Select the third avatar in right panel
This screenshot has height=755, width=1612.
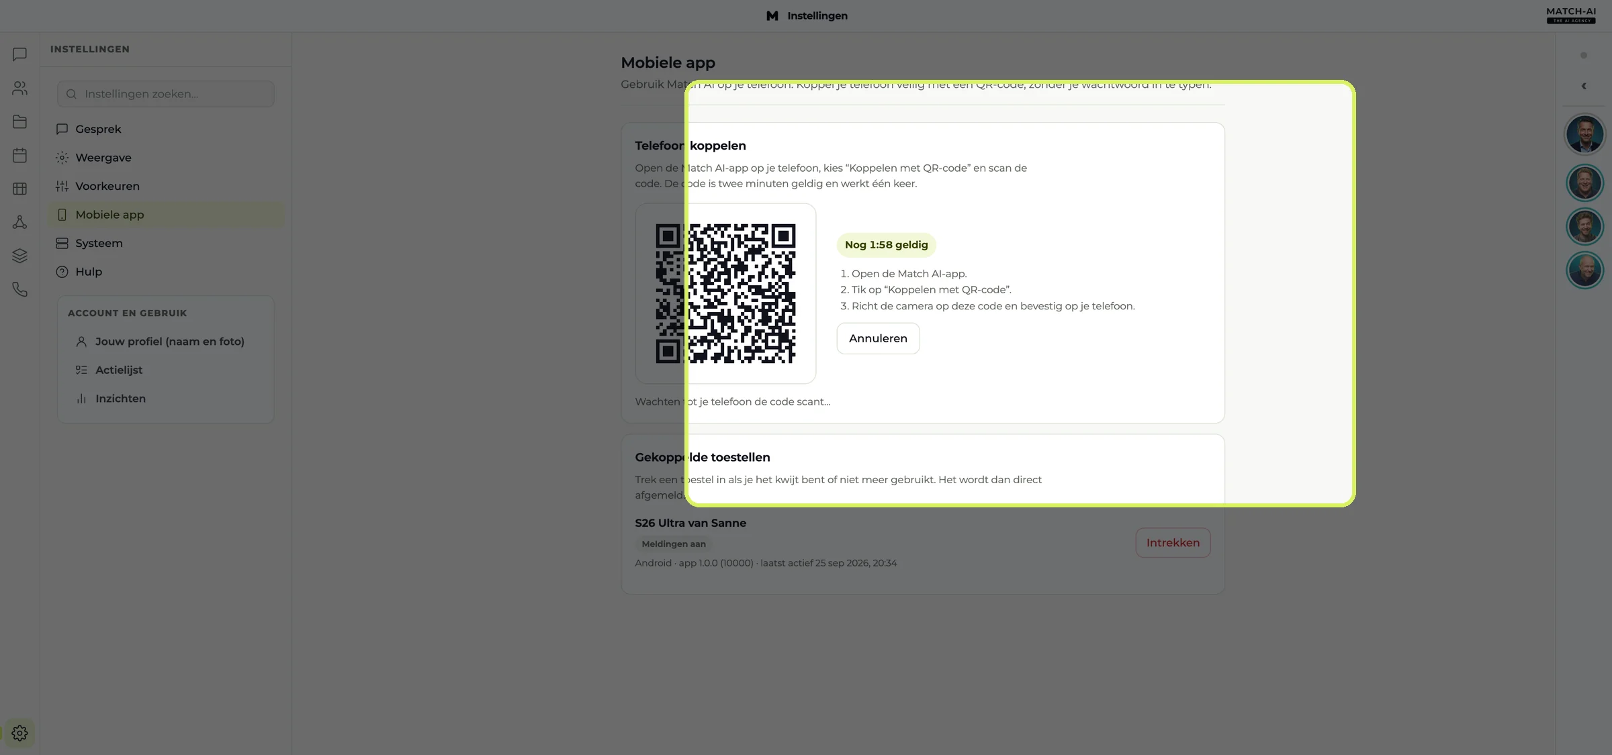click(1584, 226)
